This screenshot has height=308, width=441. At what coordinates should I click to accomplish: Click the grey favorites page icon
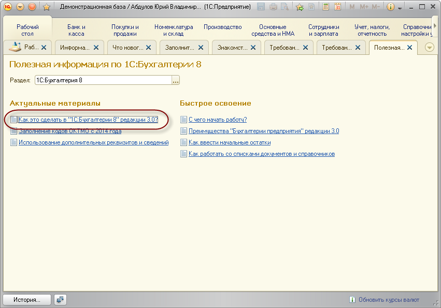311,7
